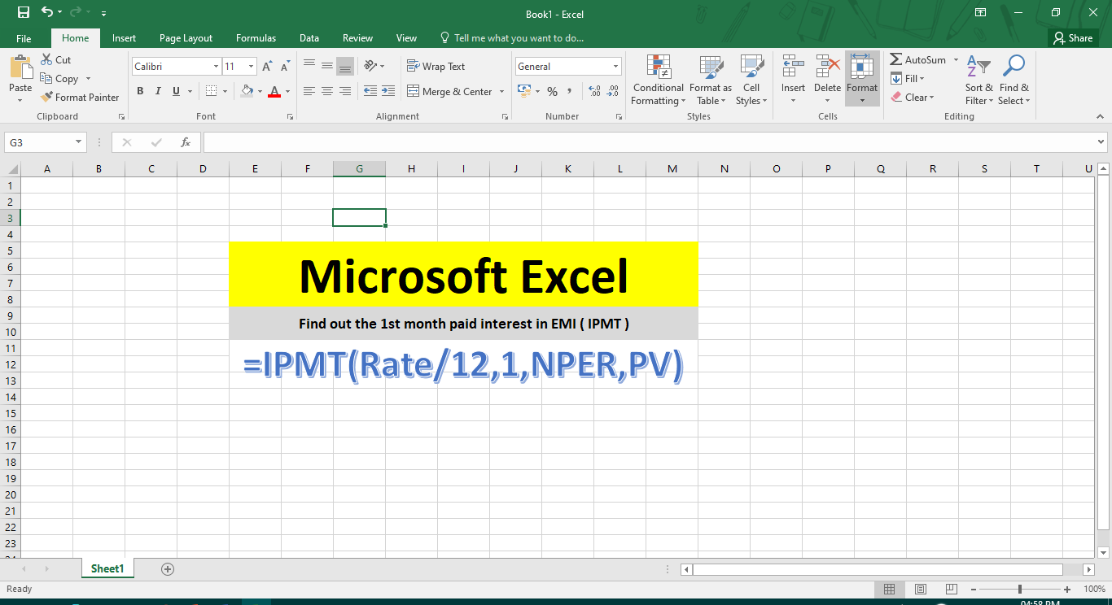Open the Calibri font name dropdown
Image resolution: width=1112 pixels, height=605 pixels.
pos(216,67)
